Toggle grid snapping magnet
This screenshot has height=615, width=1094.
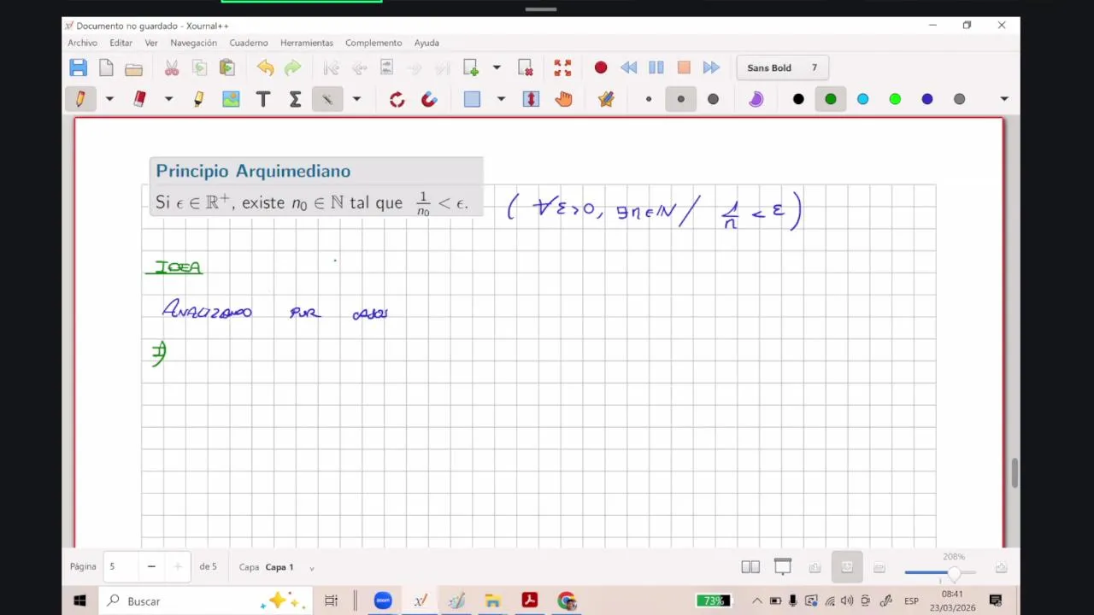(429, 99)
